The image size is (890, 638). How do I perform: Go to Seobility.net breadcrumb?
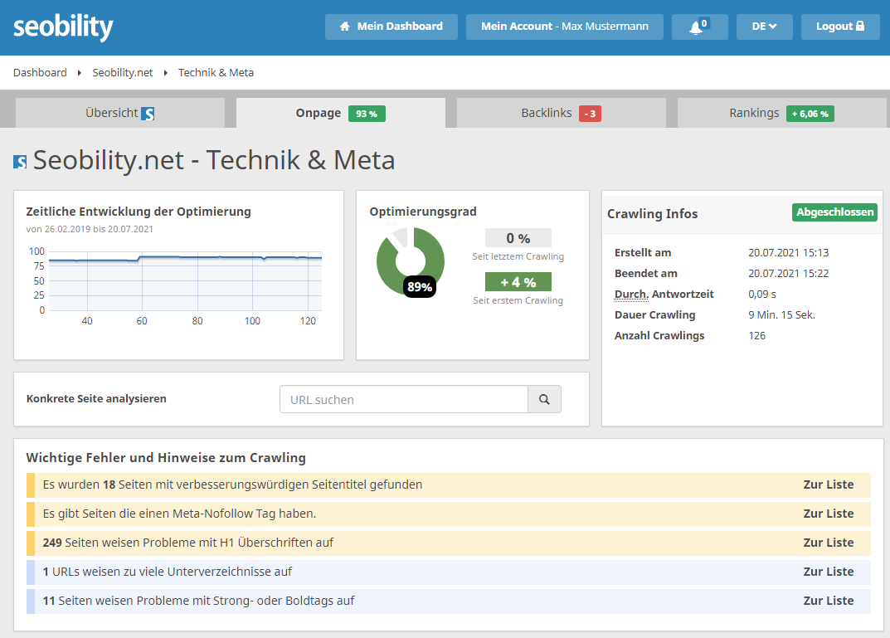[123, 73]
